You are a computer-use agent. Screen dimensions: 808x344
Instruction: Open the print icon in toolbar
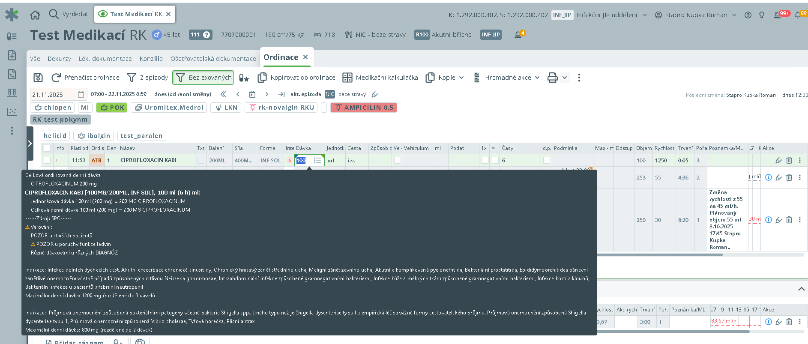pos(553,78)
